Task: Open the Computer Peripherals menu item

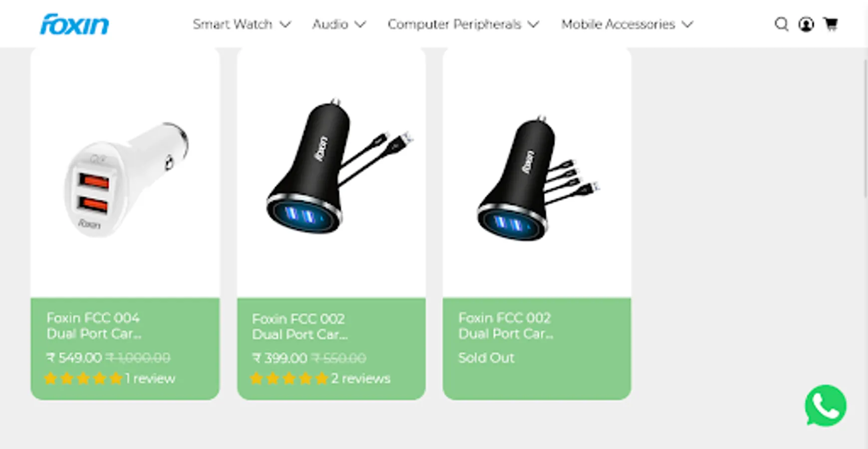Action: tap(454, 24)
